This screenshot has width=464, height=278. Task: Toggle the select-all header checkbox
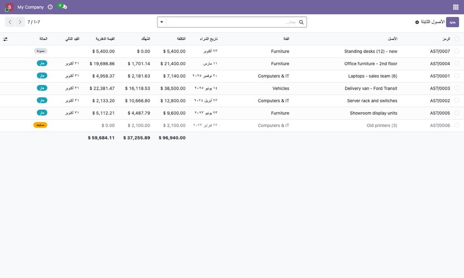point(457,39)
